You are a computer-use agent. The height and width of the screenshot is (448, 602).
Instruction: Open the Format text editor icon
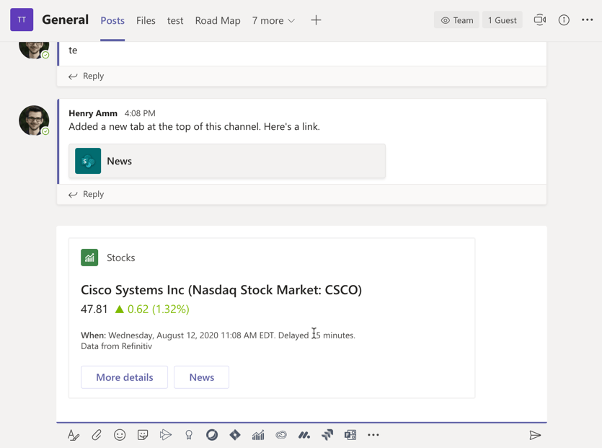[x=74, y=435]
